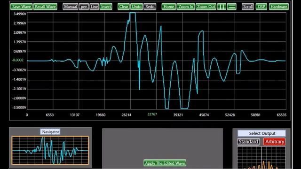Image resolution: width=301 pixels, height=169 pixels.
Task: Activate the Insert tool
Action: 106,7
